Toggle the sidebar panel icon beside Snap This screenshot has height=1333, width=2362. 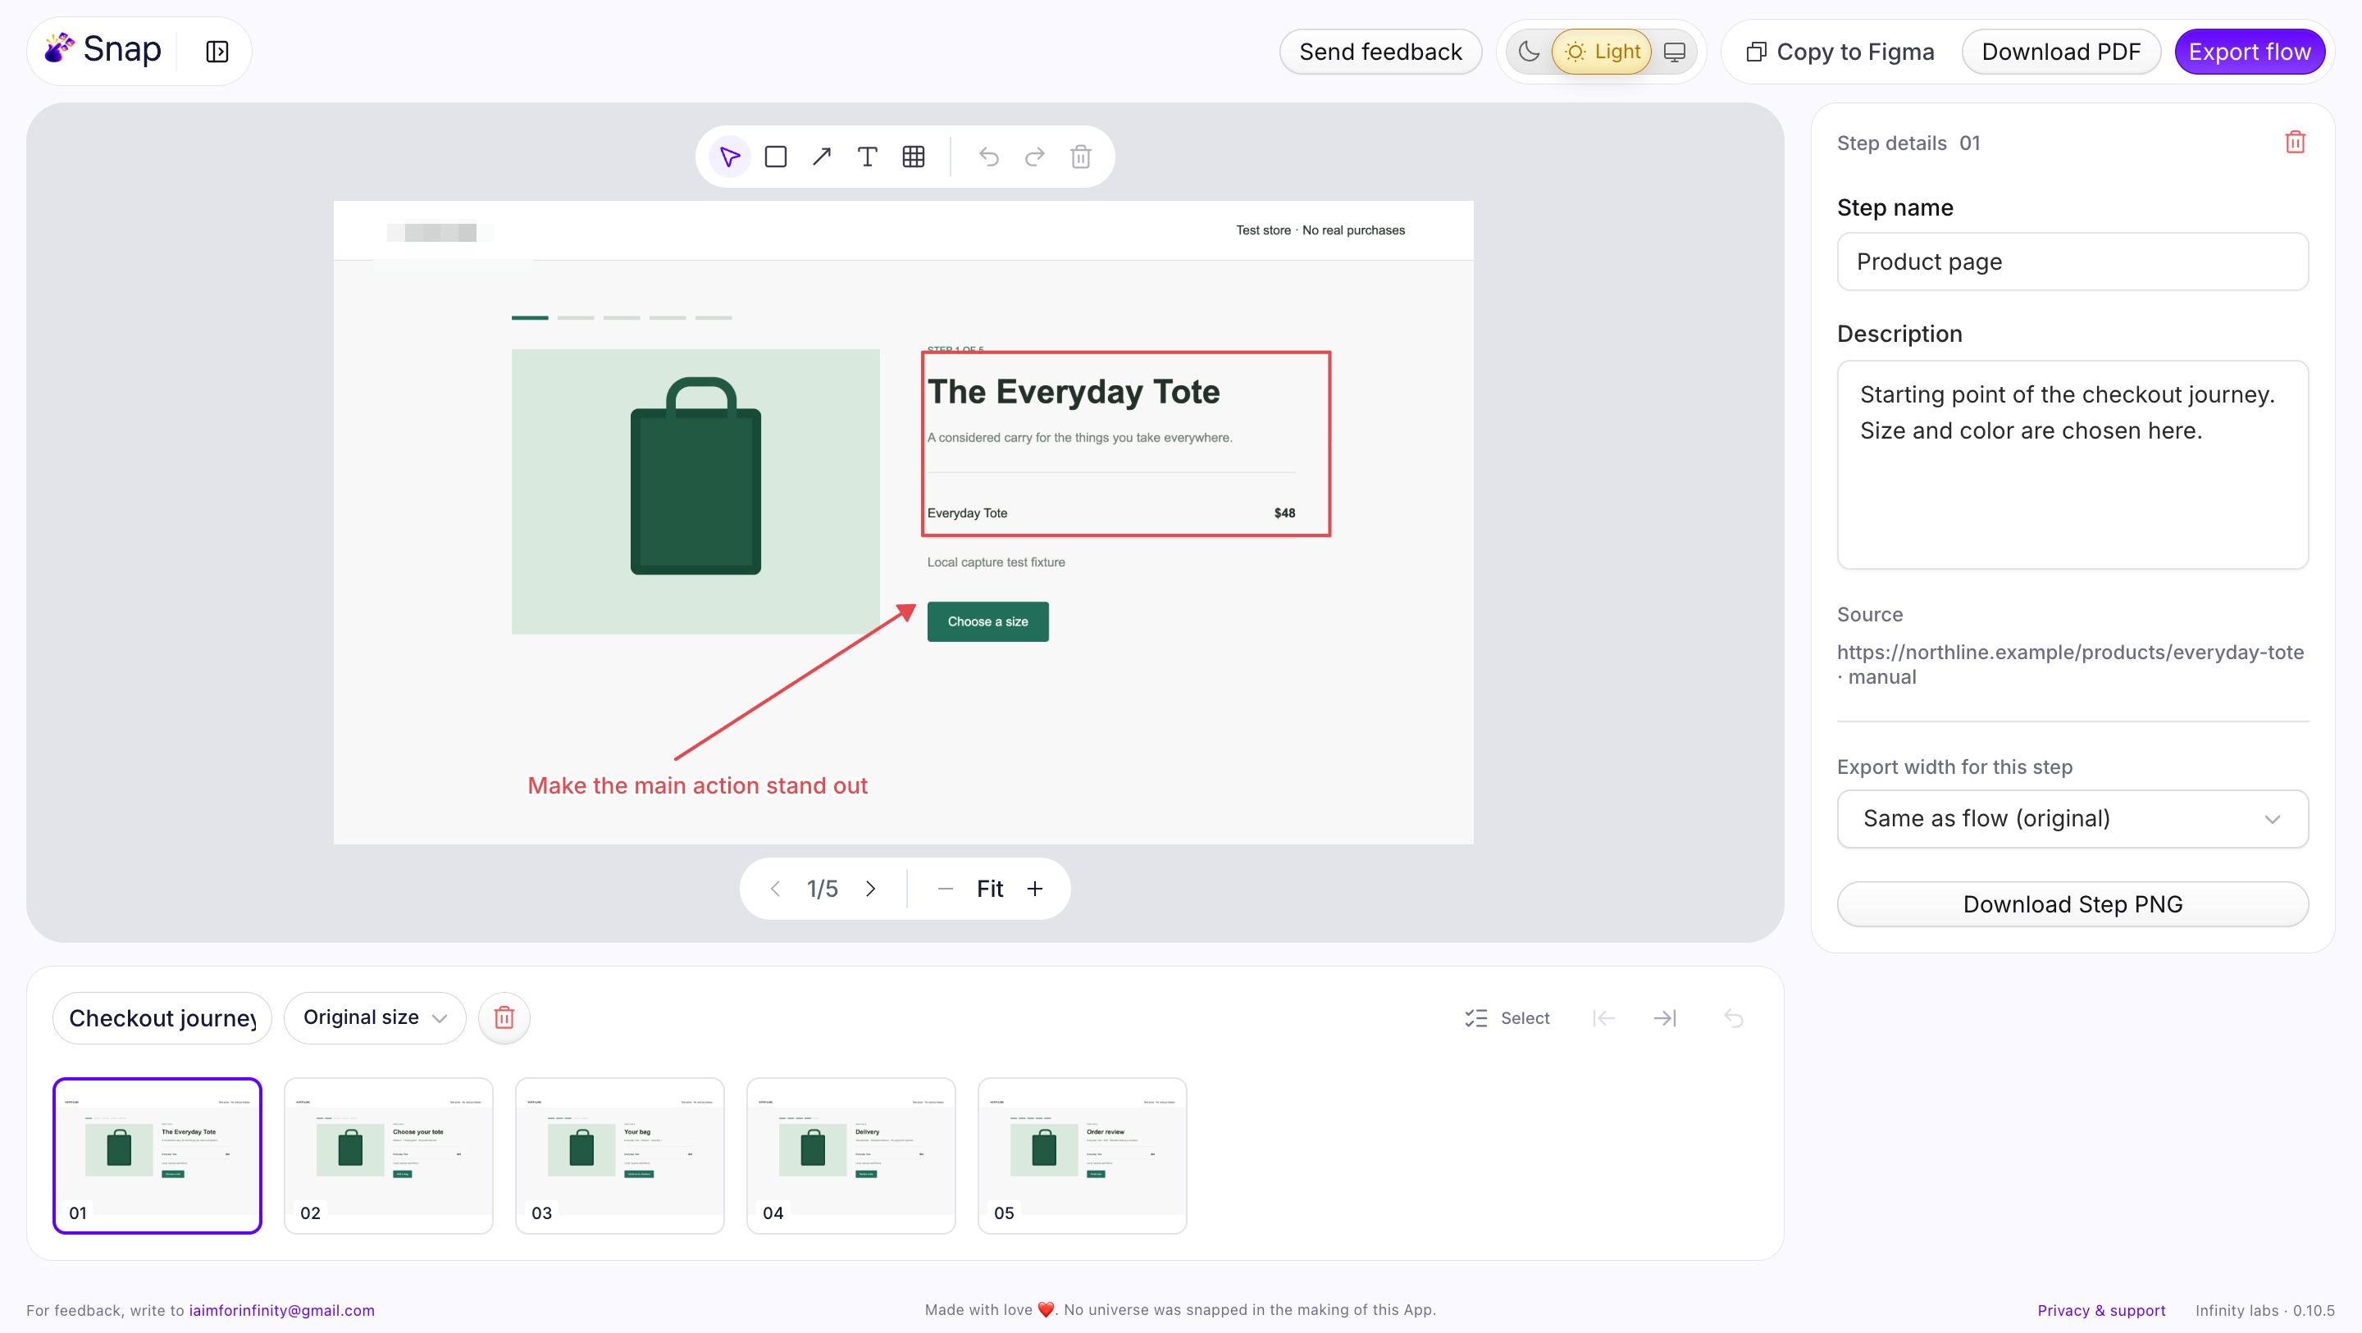click(217, 52)
